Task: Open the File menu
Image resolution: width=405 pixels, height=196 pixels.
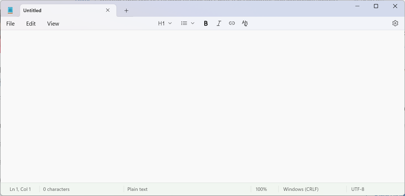Action: click(10, 23)
